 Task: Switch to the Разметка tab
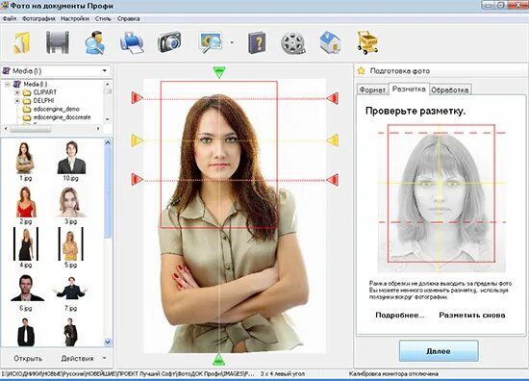pos(409,89)
